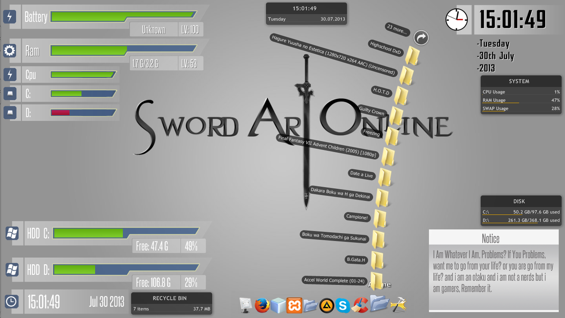Open 'Dakara Boku wa H ga Dekinai' label

(340, 193)
